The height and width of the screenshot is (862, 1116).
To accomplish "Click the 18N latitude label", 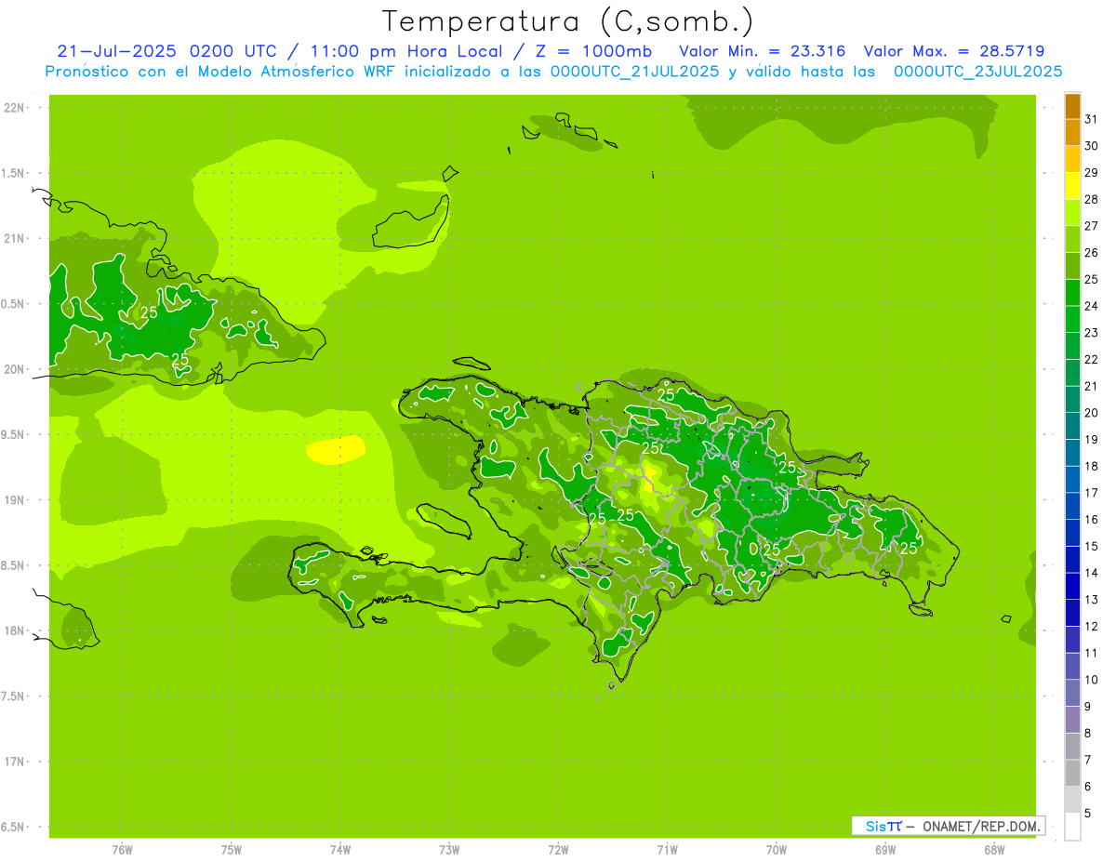I will (x=15, y=630).
